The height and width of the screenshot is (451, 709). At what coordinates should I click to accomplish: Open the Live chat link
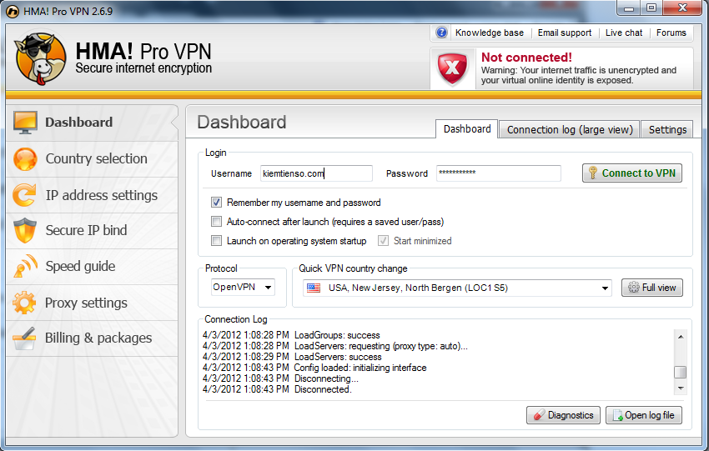[x=624, y=33]
